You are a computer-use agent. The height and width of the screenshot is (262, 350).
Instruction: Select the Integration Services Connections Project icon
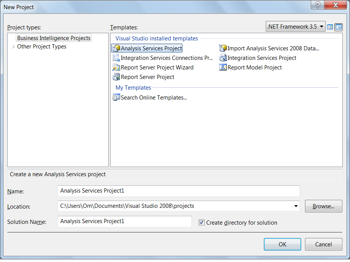click(x=116, y=58)
